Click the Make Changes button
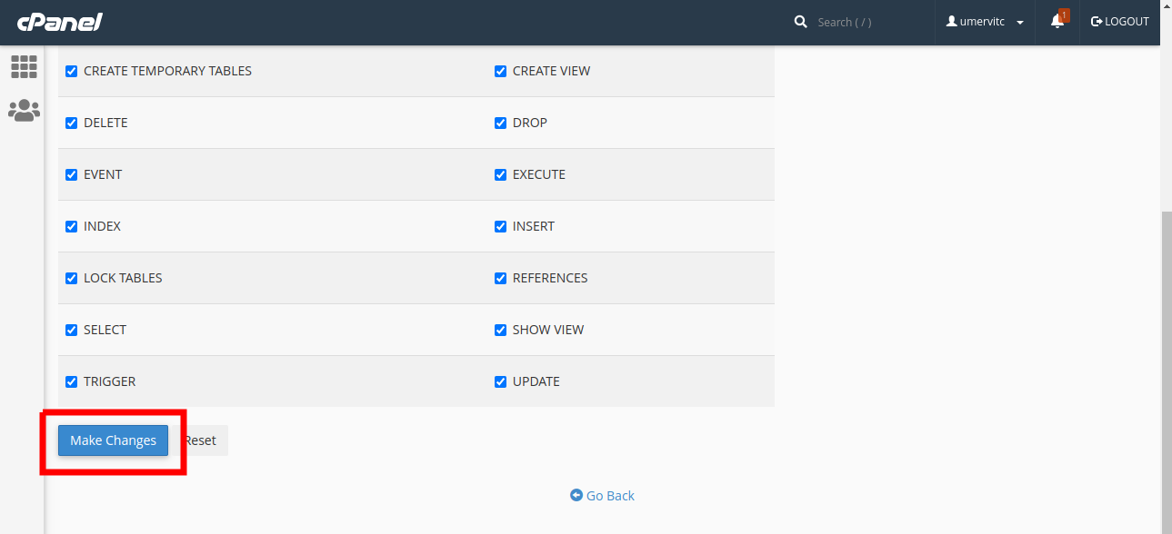The width and height of the screenshot is (1172, 534). (x=113, y=440)
